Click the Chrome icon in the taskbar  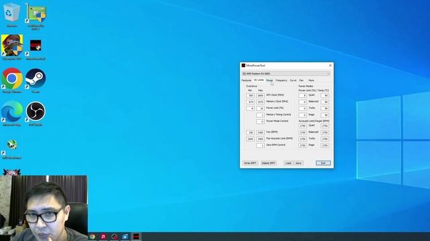point(93,236)
